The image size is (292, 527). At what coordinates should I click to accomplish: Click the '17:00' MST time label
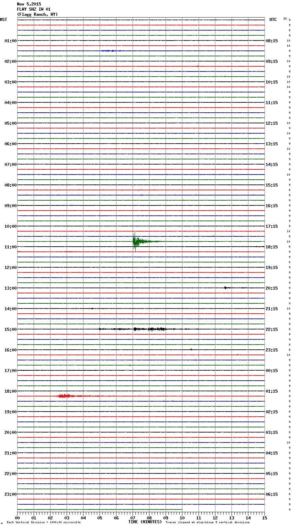click(x=10, y=371)
